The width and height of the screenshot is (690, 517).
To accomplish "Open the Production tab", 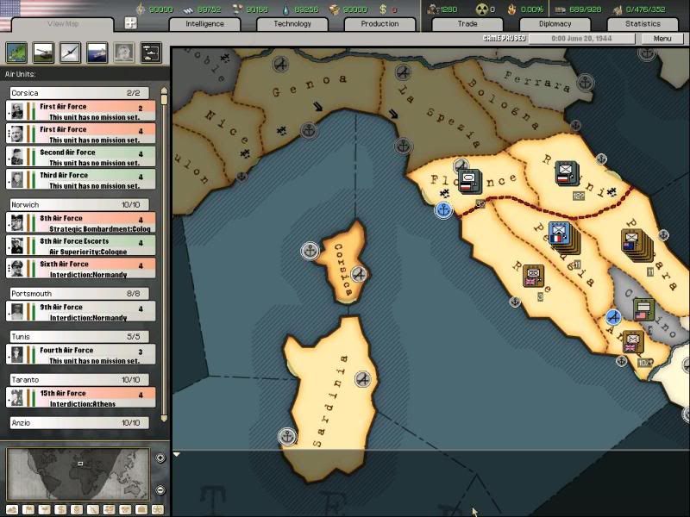I will 379,24.
